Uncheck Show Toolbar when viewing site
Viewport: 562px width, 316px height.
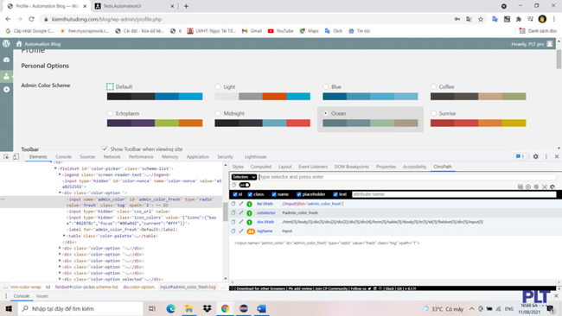[x=105, y=149]
